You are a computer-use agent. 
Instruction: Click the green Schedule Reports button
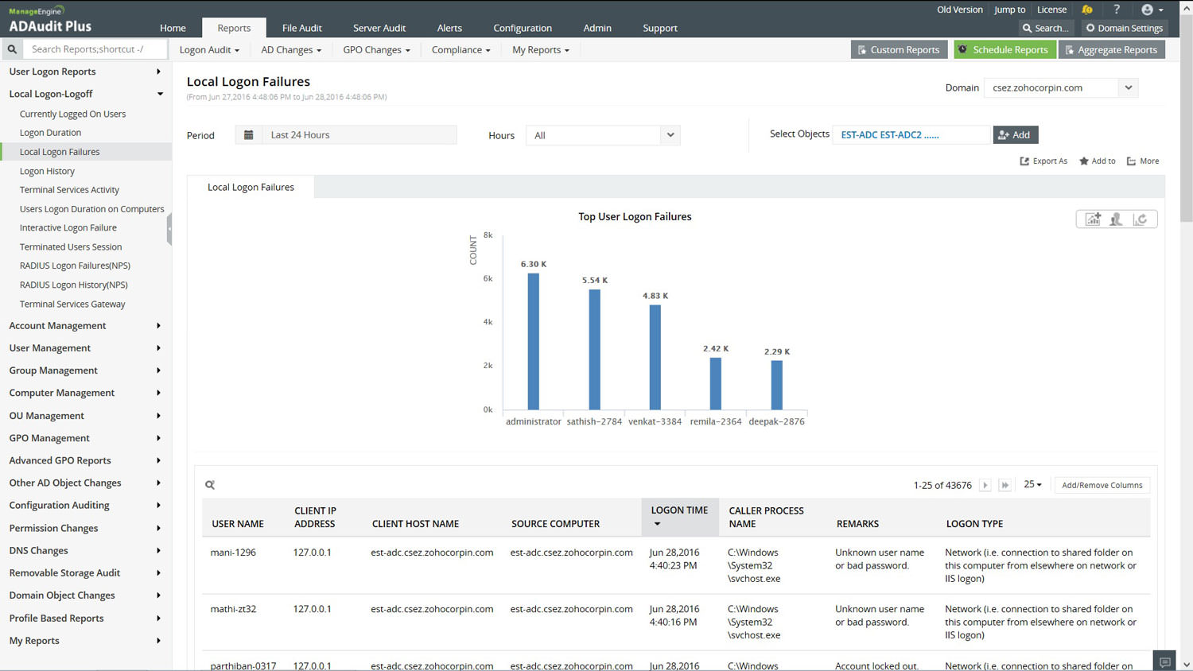coord(1004,49)
